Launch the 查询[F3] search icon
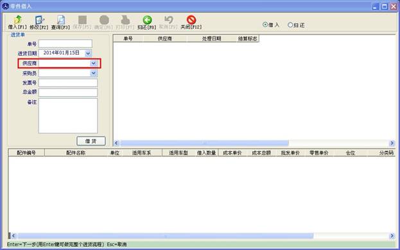The height and width of the screenshot is (250, 400). 61,20
